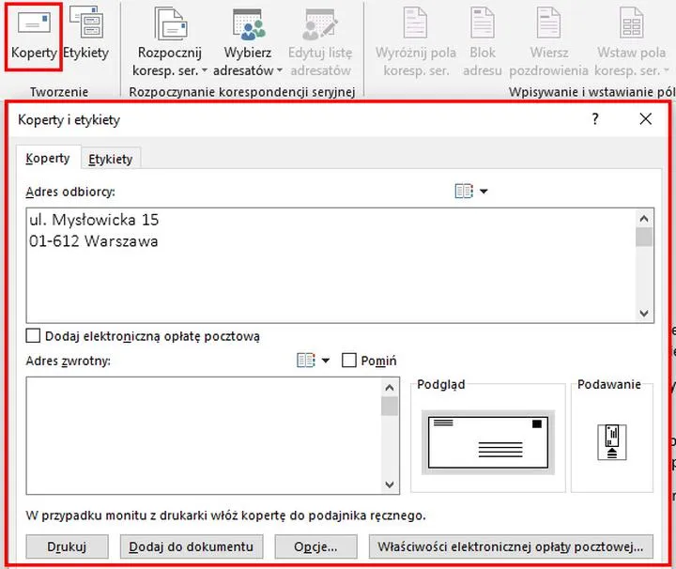This screenshot has height=569, width=676.
Task: Select the Koperty dialog tab
Action: pyautogui.click(x=48, y=159)
